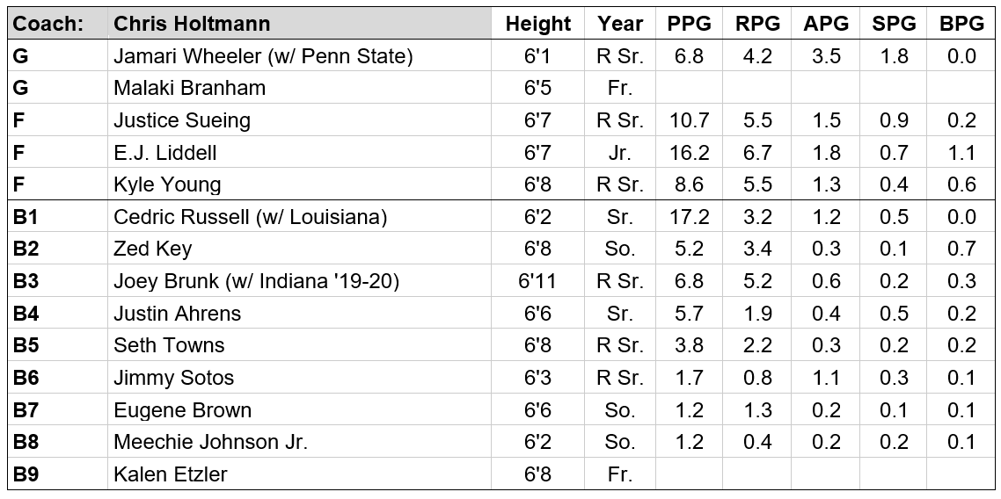Screen dimensions: 1001x499
Task: Click the Cedric Russell (w/ Louisiana) cell
Action: (x=299, y=217)
